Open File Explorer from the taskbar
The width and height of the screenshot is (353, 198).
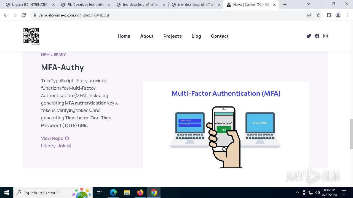click(127, 193)
